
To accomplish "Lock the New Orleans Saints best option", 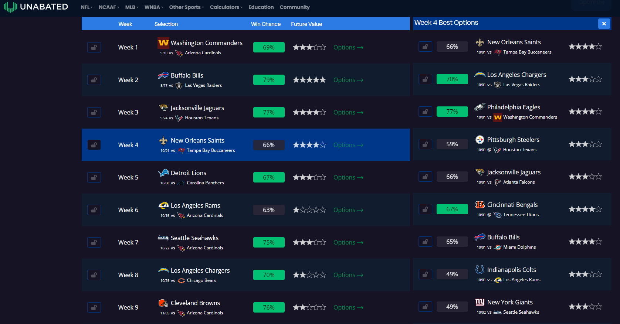I will pyautogui.click(x=425, y=47).
